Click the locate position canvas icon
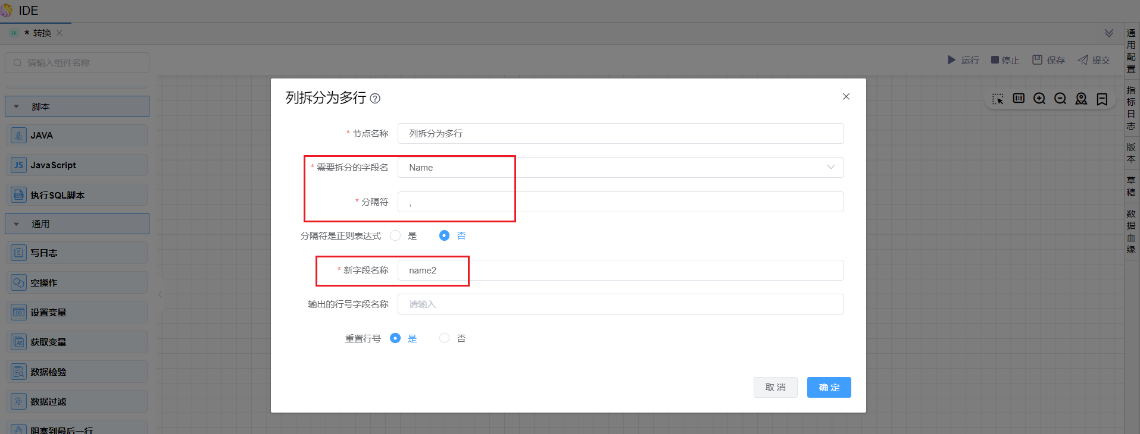Image resolution: width=1140 pixels, height=434 pixels. 1081,99
